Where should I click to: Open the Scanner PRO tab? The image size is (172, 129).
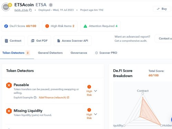click(106, 53)
